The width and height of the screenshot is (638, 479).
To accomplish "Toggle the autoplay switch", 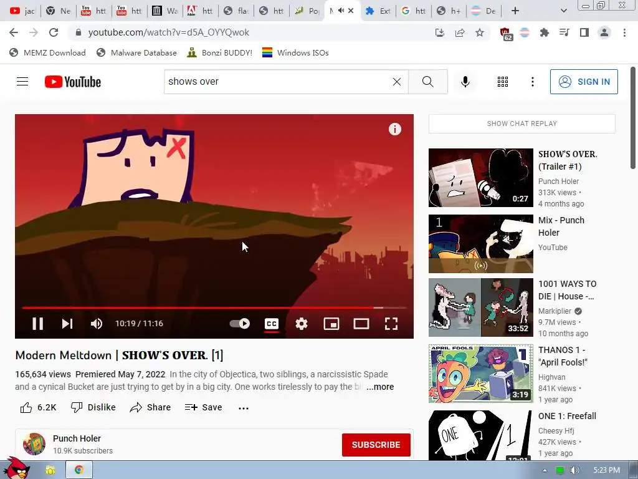I will coord(240,324).
